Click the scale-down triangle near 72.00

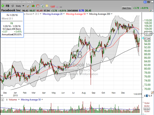point(143,86)
